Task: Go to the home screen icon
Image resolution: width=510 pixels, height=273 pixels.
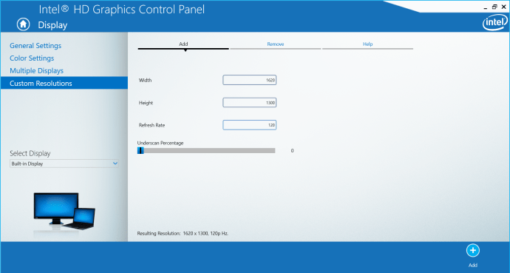Action: click(23, 24)
